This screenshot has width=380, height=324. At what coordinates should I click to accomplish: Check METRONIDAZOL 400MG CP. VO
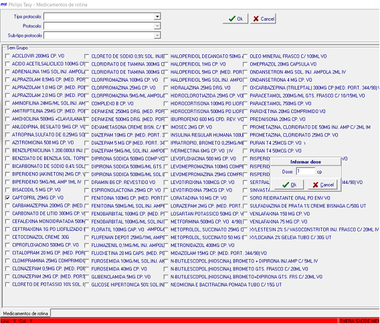[166, 245]
